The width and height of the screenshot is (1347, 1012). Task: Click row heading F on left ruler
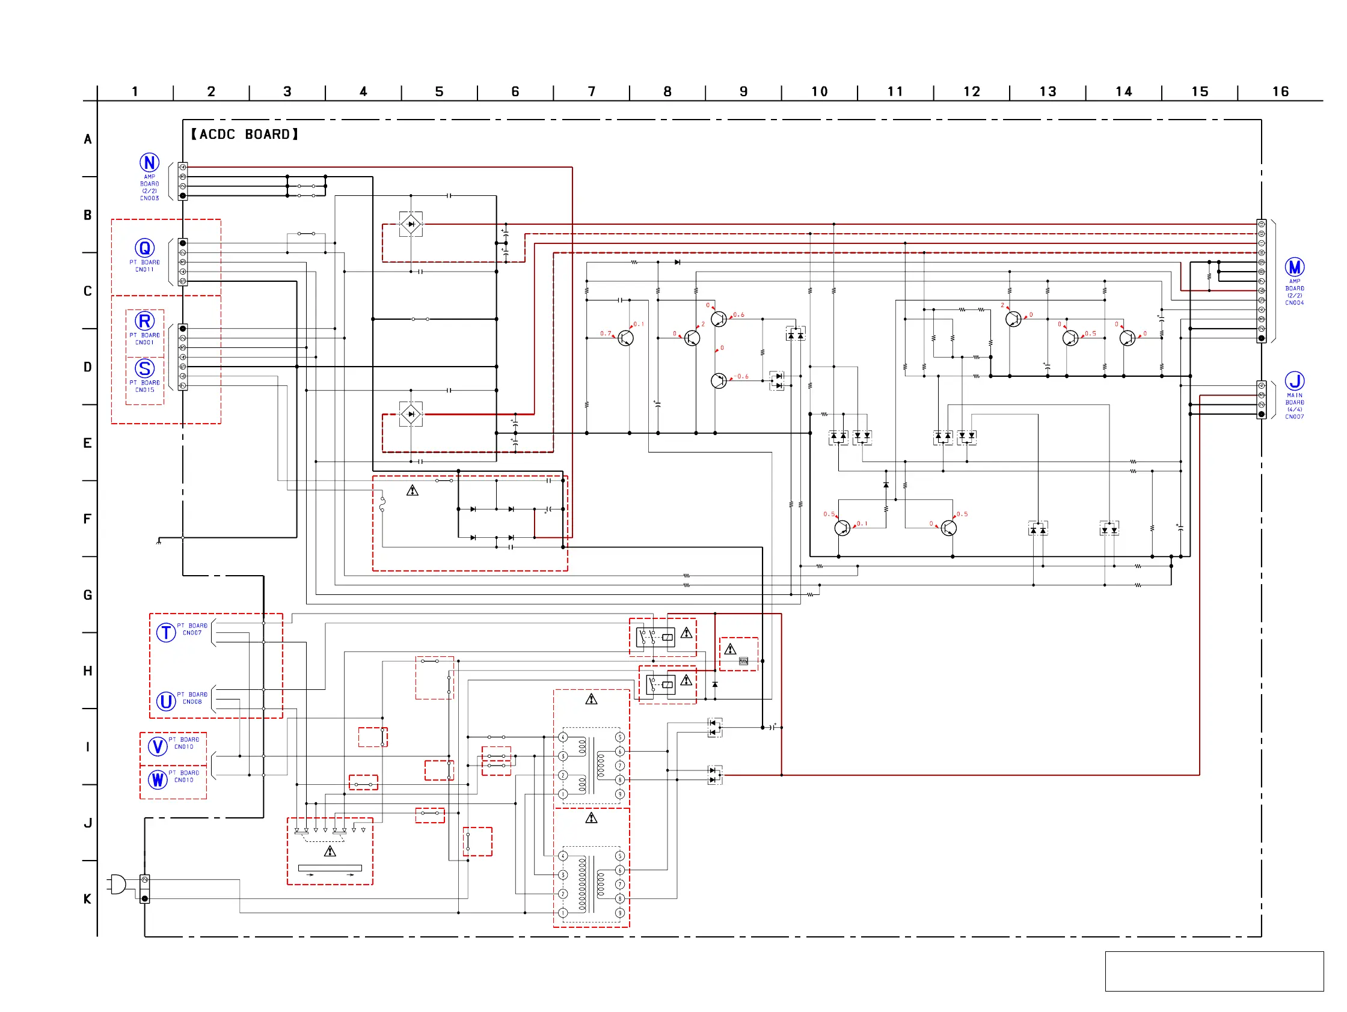(88, 519)
